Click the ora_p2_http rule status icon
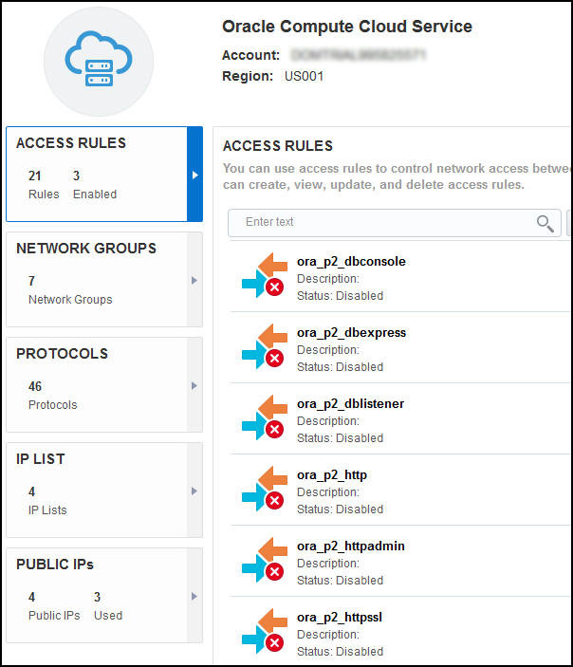 [265, 489]
